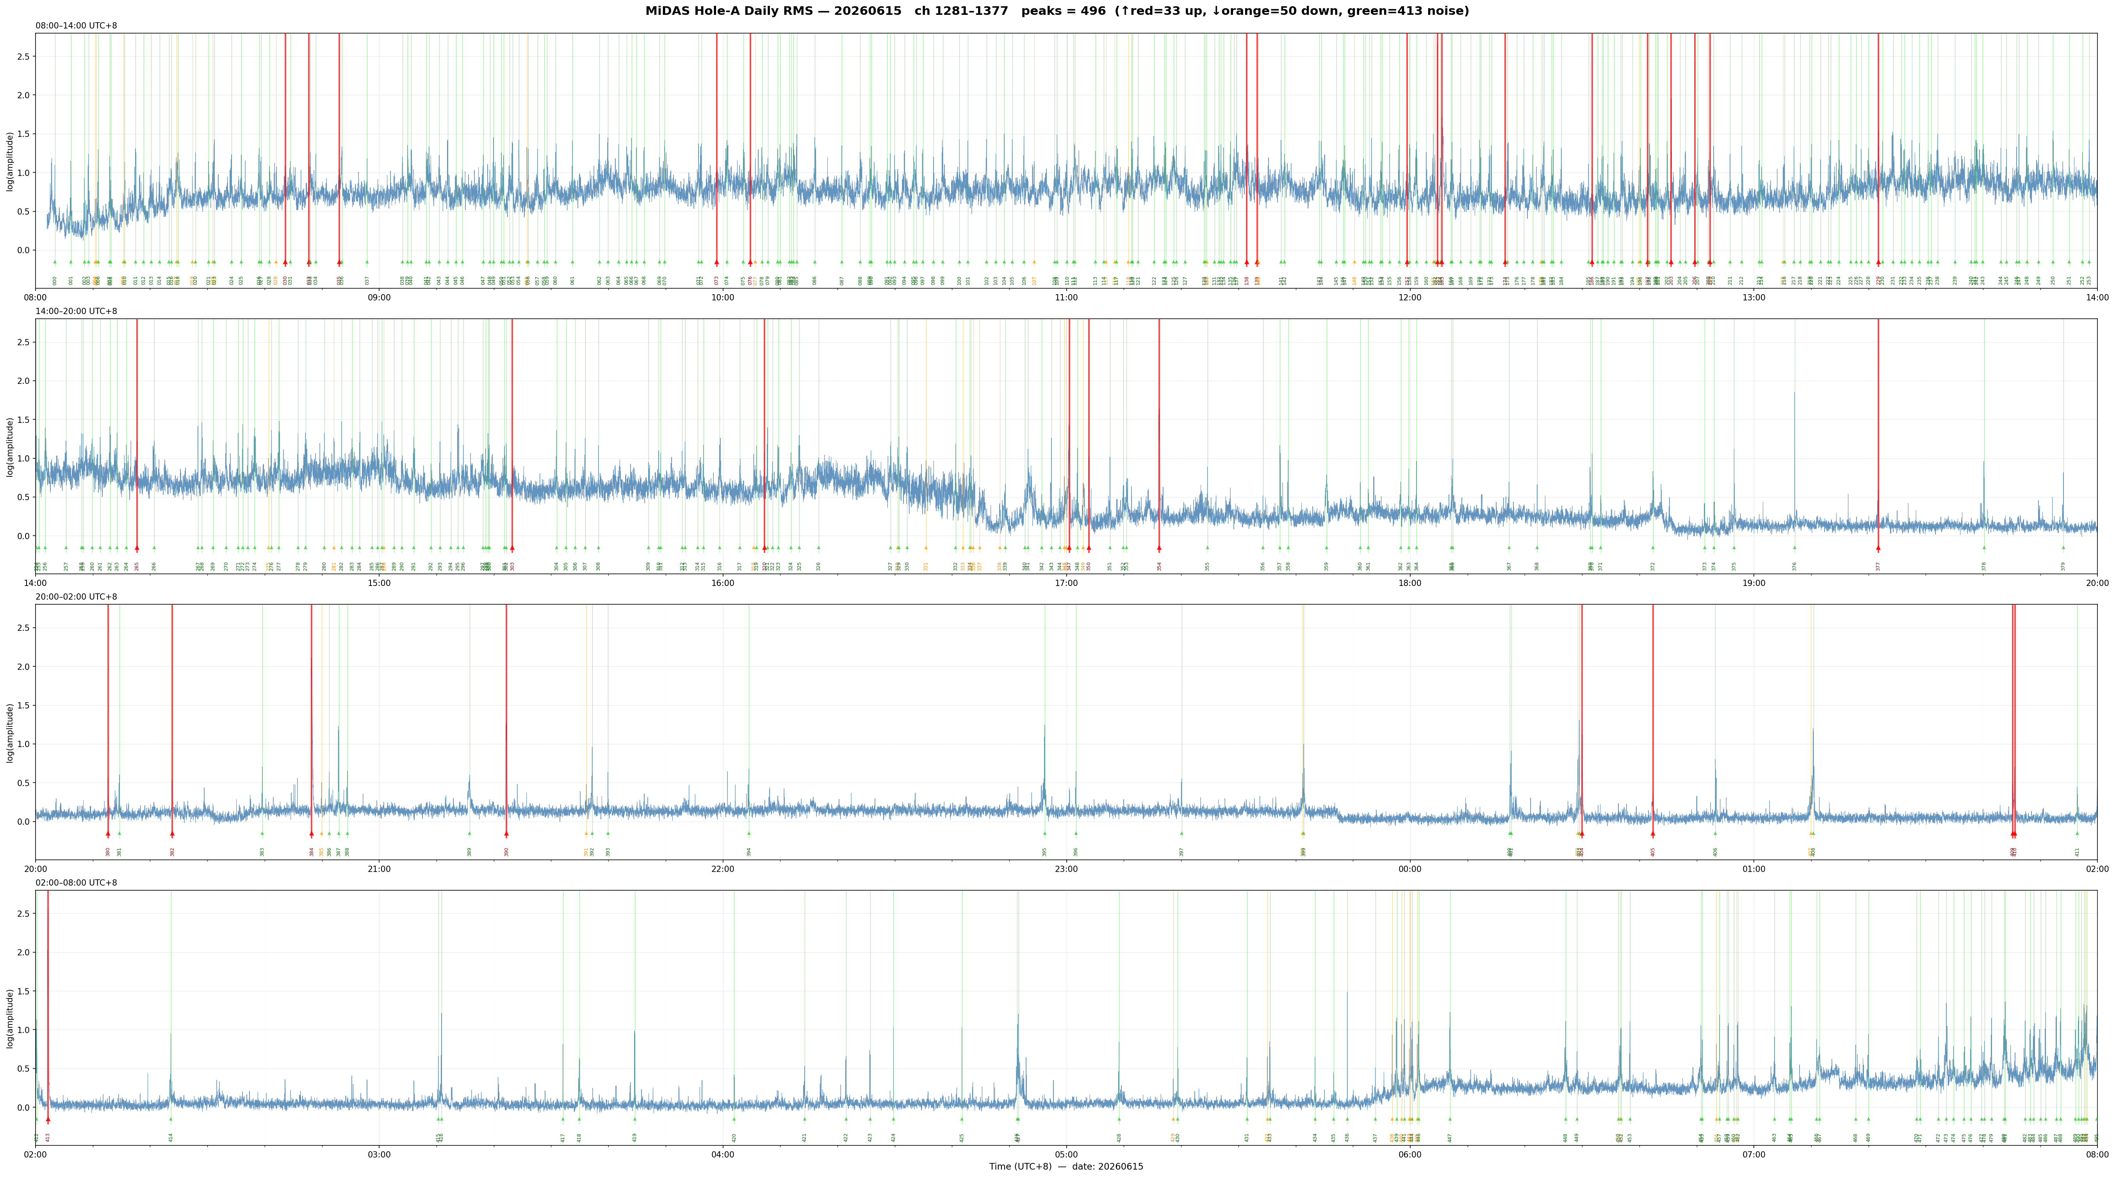This screenshot has height=1177, width=2115.
Task: Click the red triangle marker above peak 354
Action: 1159,548
